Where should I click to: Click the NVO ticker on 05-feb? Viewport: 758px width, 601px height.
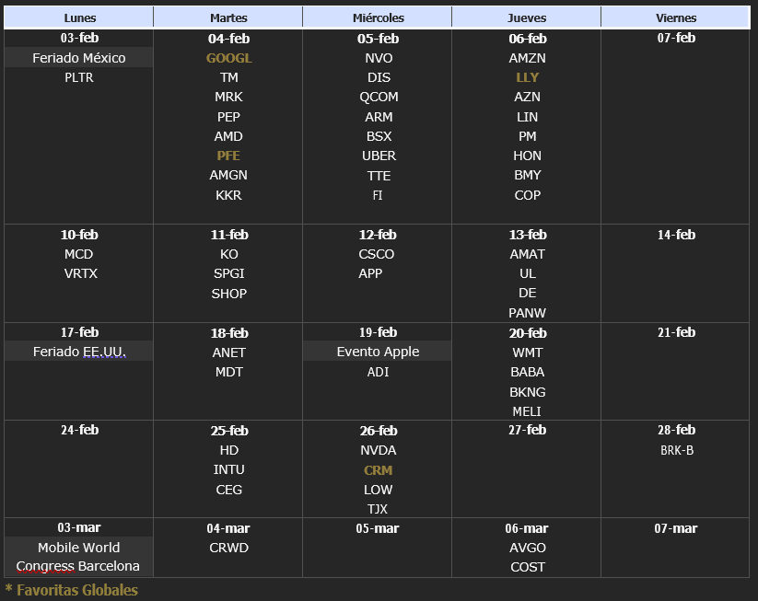pos(379,58)
